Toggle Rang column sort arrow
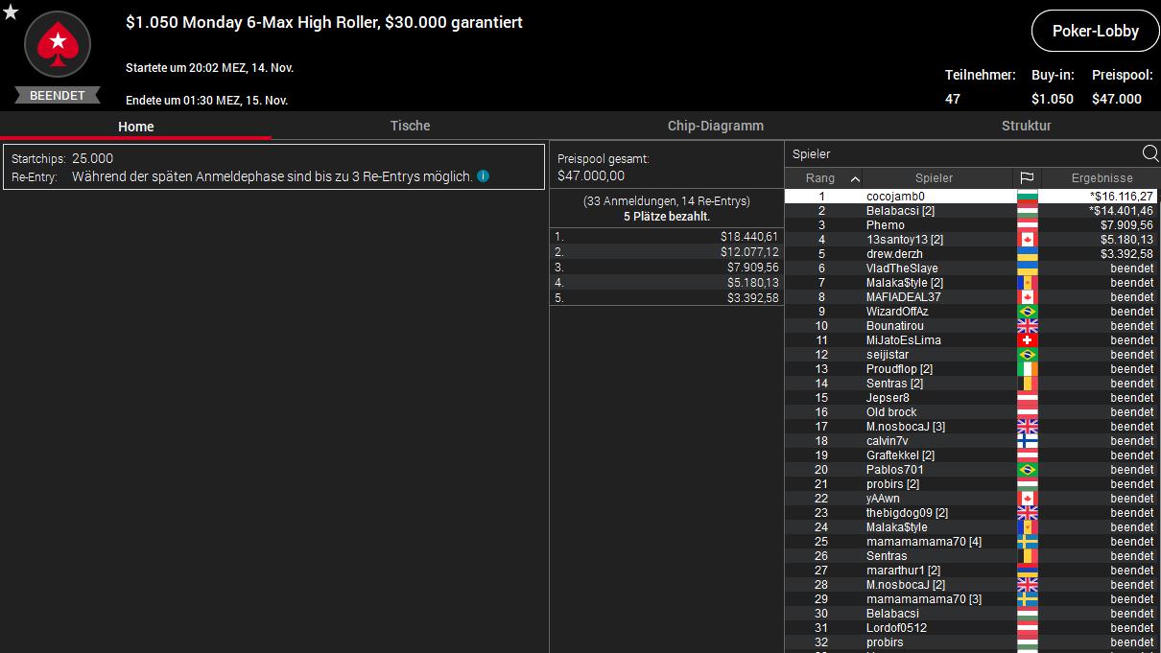This screenshot has height=653, width=1161. (x=855, y=178)
